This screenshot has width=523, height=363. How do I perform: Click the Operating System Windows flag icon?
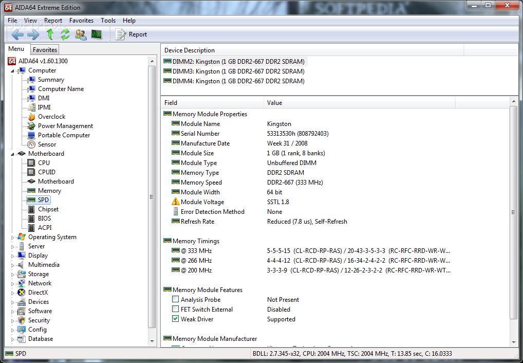point(22,237)
